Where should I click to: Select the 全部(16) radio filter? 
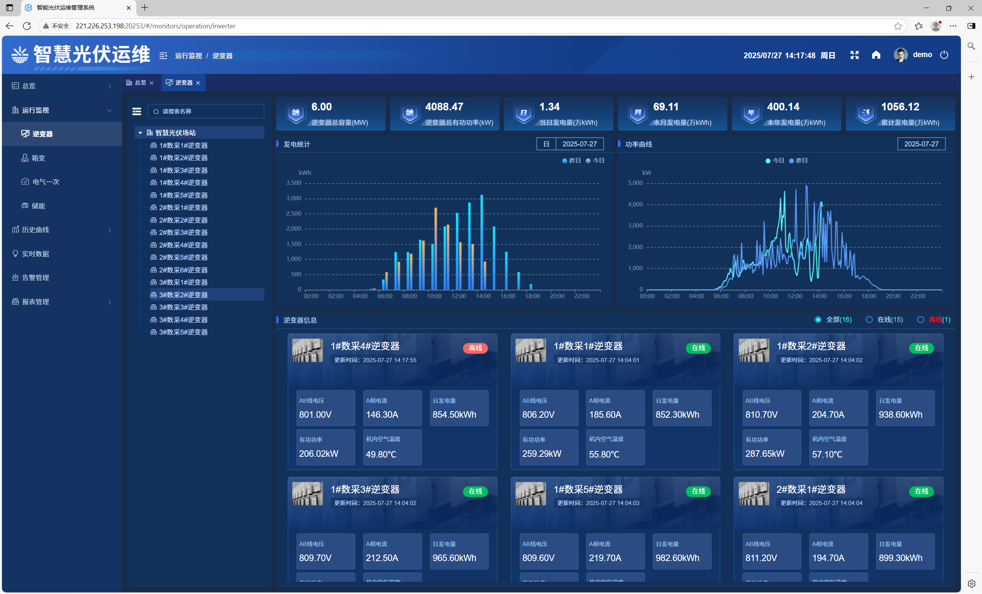click(818, 320)
